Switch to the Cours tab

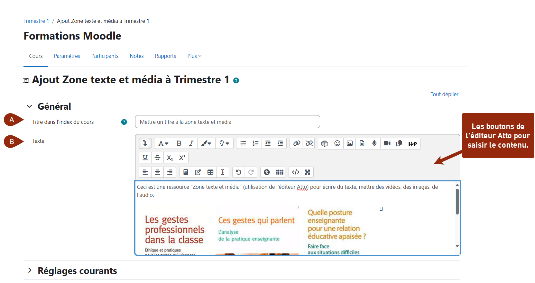click(x=36, y=56)
